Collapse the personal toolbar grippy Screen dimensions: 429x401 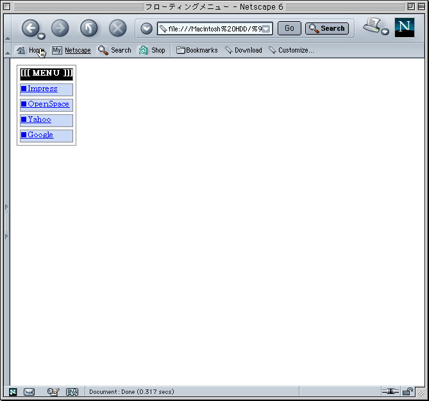pyautogui.click(x=8, y=50)
